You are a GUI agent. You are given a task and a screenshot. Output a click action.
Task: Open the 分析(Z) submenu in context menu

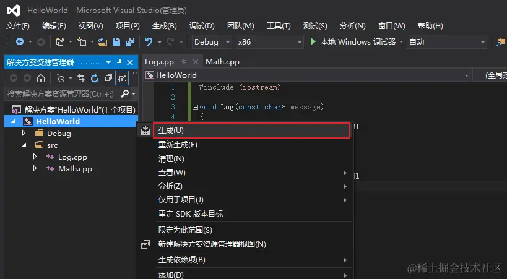coord(245,186)
